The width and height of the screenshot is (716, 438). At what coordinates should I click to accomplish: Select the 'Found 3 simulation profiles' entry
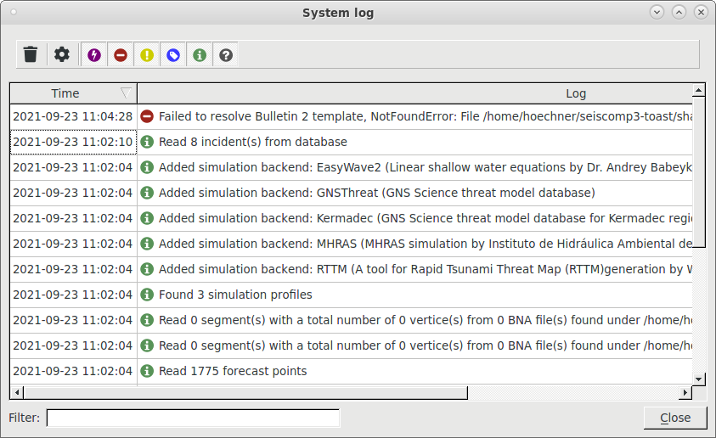(x=351, y=295)
